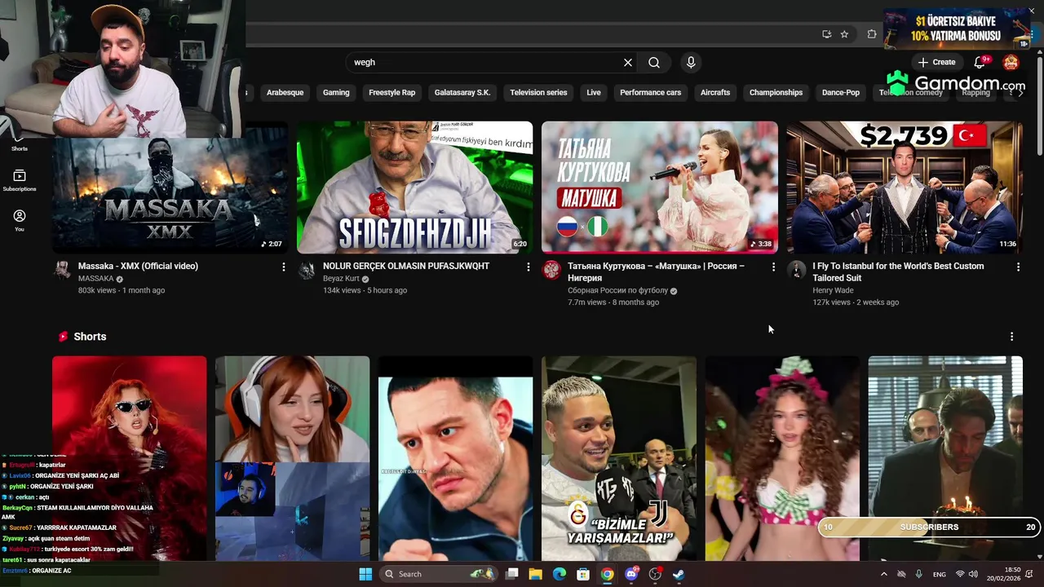The height and width of the screenshot is (587, 1044).
Task: Select the Arabesque filter chip
Action: (x=285, y=93)
